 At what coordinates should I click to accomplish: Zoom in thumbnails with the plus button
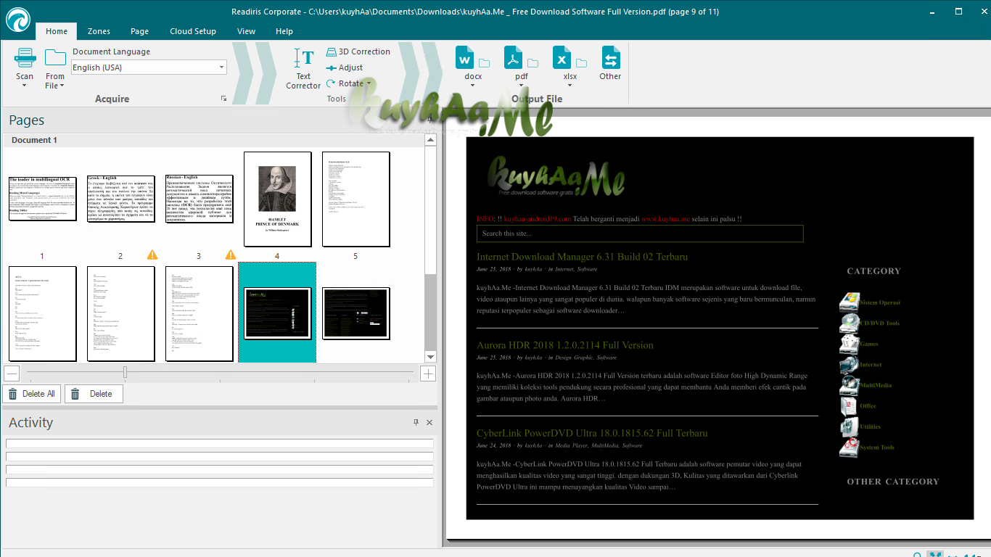pos(428,374)
